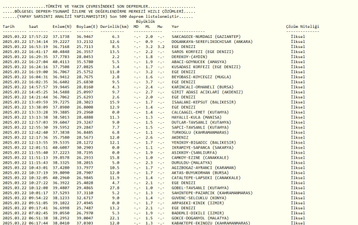Click the Boylam(E) column header
Image resolution: width=358 pixels, height=225 pixels.
pyautogui.click(x=86, y=26)
